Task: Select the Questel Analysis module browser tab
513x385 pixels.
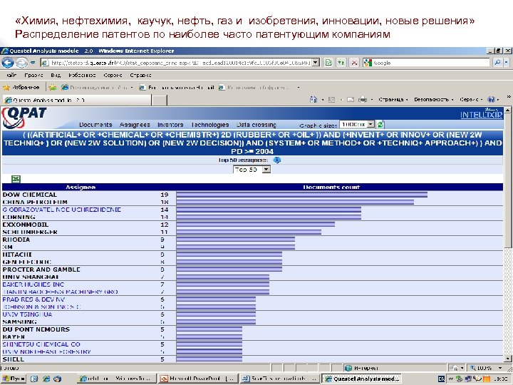Action: pos(77,100)
